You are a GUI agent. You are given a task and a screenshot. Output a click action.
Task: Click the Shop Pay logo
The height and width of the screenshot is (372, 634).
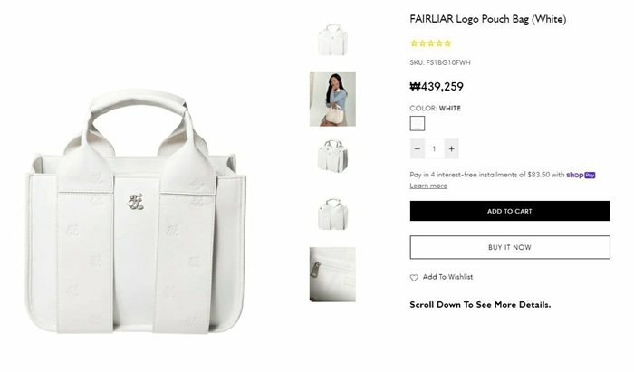point(581,175)
